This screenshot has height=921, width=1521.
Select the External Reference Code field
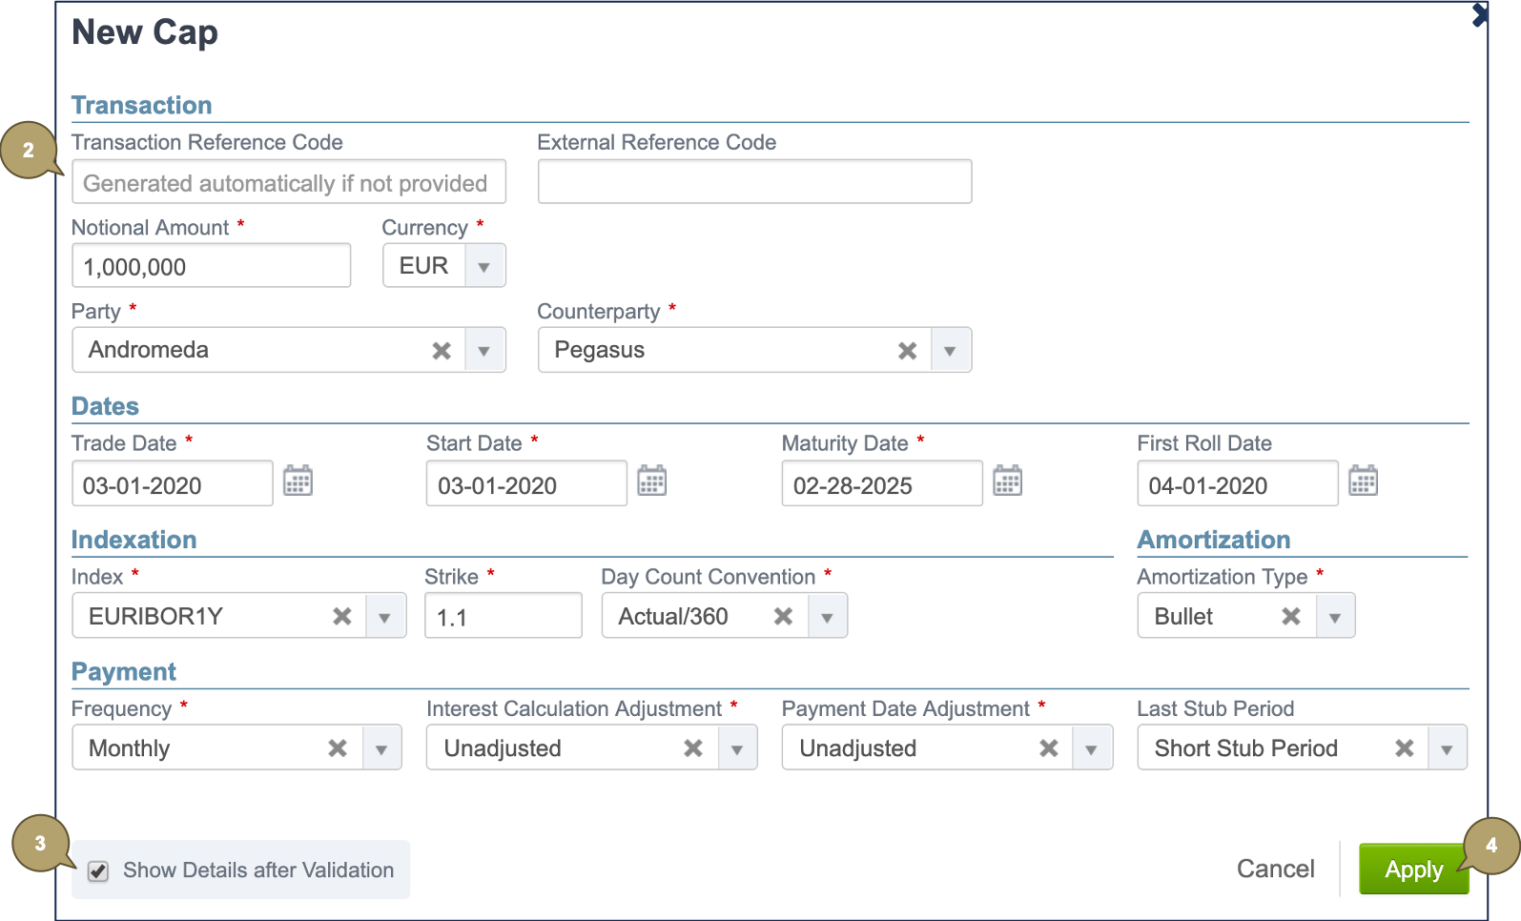click(754, 182)
